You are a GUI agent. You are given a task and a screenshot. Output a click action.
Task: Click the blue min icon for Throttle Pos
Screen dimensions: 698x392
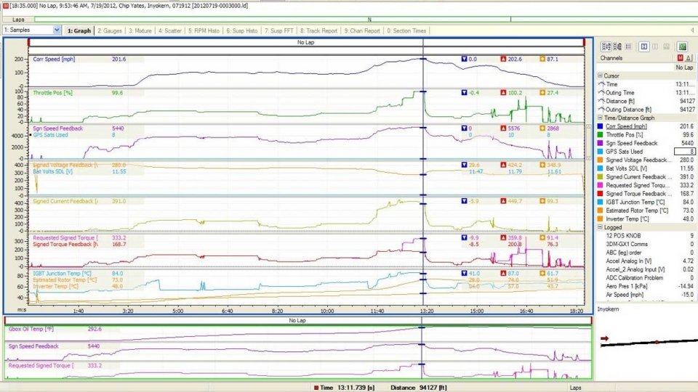coord(465,93)
